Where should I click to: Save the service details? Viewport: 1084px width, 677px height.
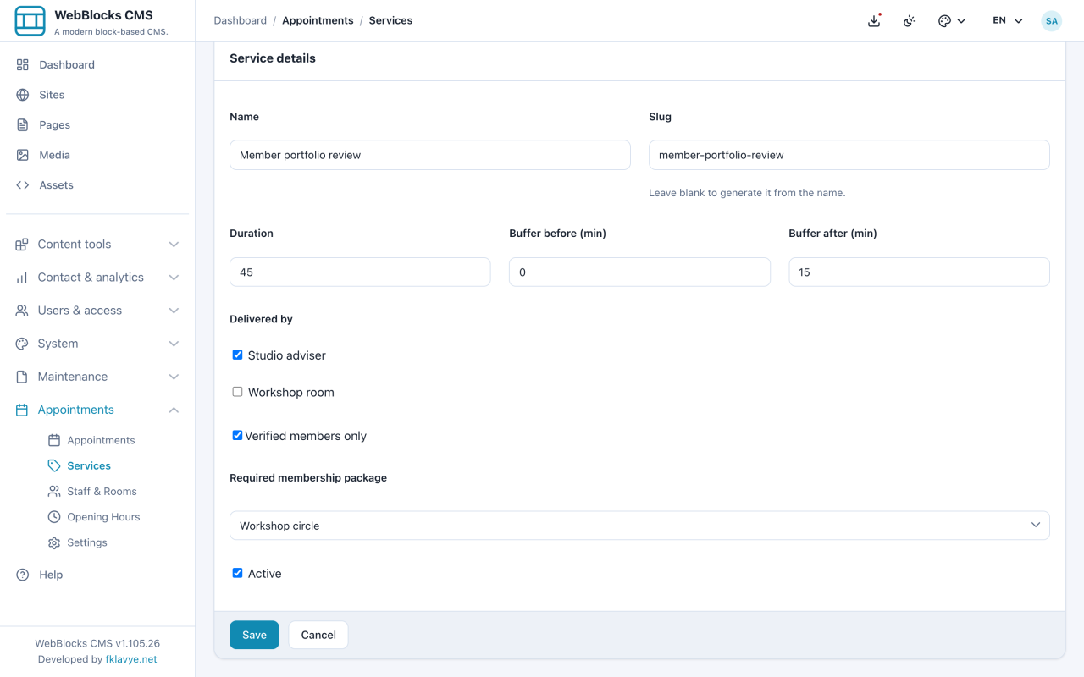pos(254,635)
